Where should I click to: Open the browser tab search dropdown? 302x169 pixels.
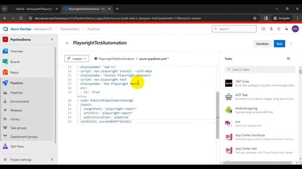(x=4, y=9)
